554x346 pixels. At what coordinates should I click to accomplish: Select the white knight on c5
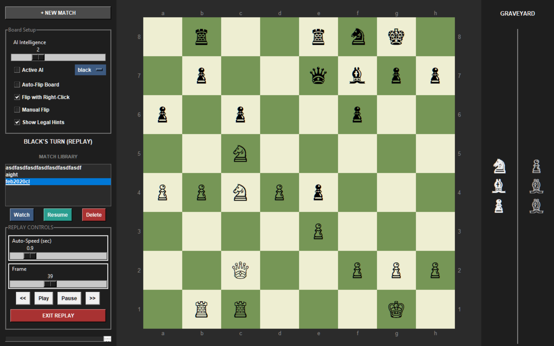[240, 153]
